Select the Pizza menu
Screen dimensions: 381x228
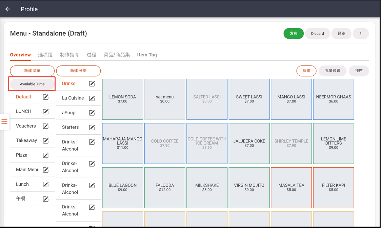pyautogui.click(x=22, y=155)
